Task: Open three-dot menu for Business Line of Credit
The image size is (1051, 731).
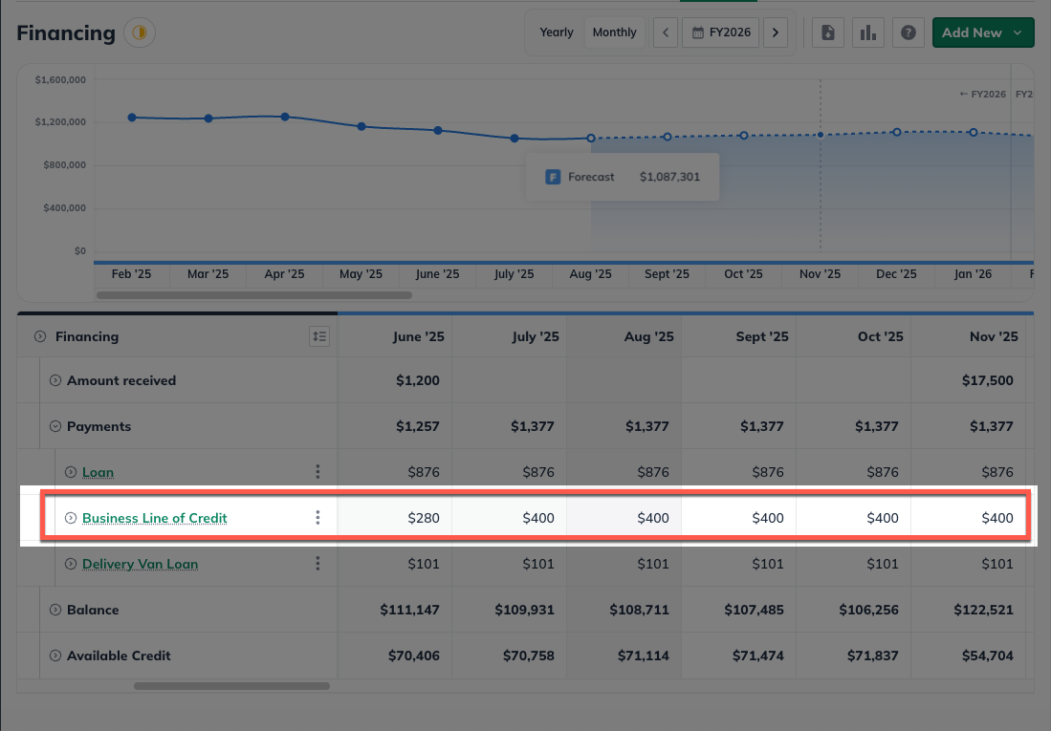Action: pos(317,518)
